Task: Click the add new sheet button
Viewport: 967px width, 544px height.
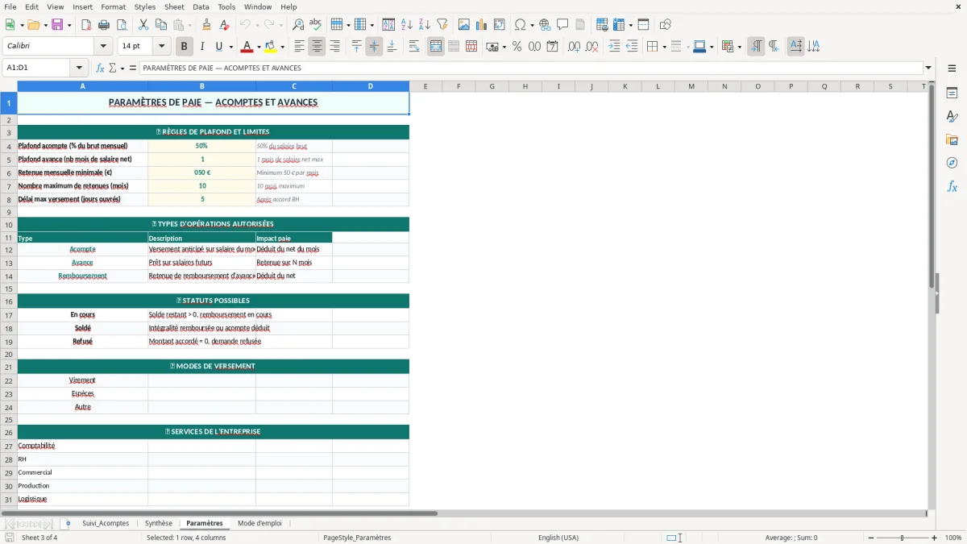Action: 68,523
